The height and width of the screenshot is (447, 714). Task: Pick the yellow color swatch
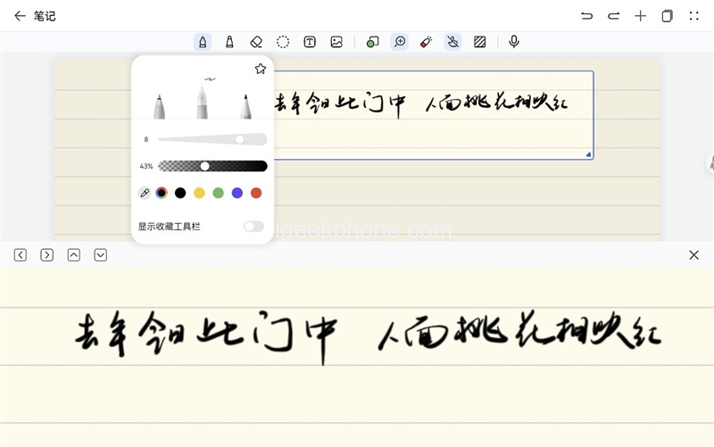point(199,193)
